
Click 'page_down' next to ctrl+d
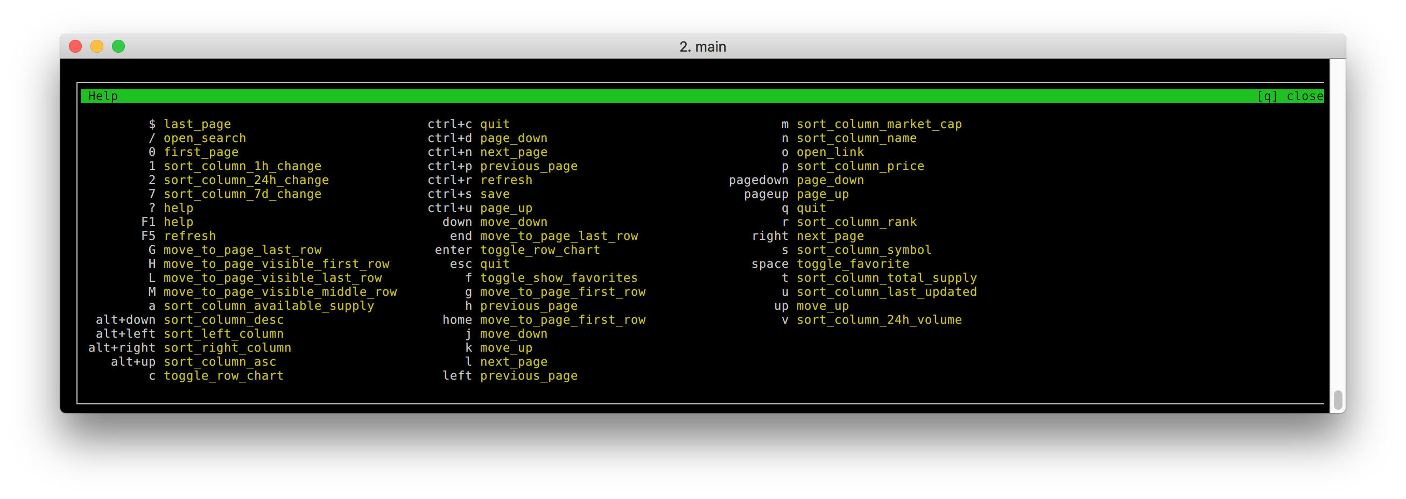[514, 139]
